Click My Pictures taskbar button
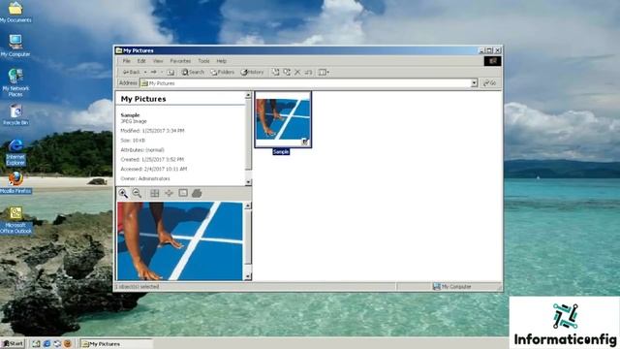Image resolution: width=620 pixels, height=349 pixels. pyautogui.click(x=116, y=344)
